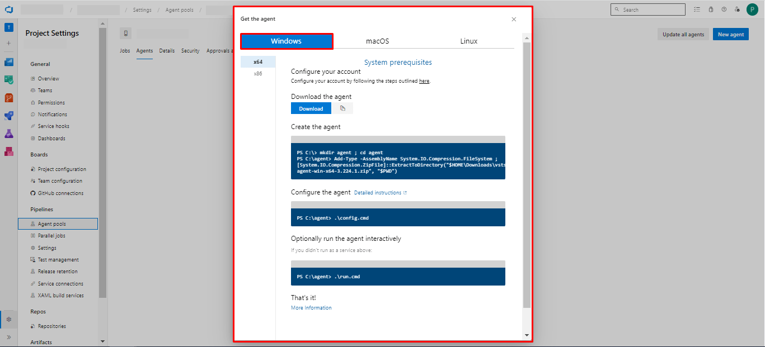765x347 pixels.
Task: Open the Boards hub icon in left rail
Action: (x=9, y=80)
